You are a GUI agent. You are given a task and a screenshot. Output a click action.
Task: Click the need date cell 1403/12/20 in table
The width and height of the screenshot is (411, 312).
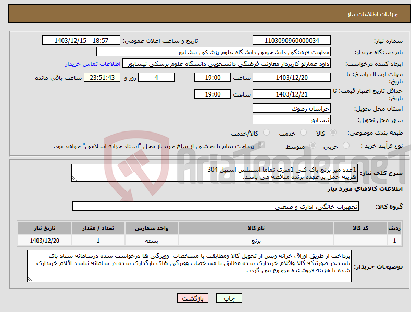44,241
